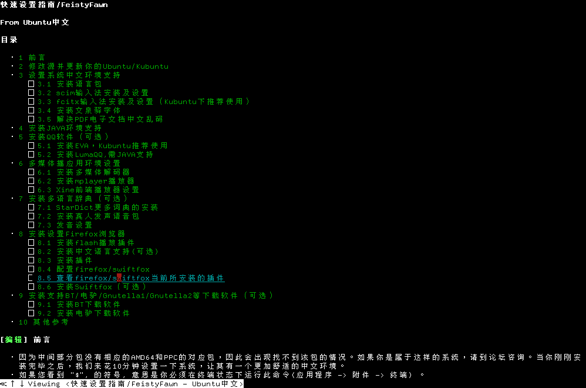
Task: Click the '编辑' edit link beside 前言
Action: point(14,340)
